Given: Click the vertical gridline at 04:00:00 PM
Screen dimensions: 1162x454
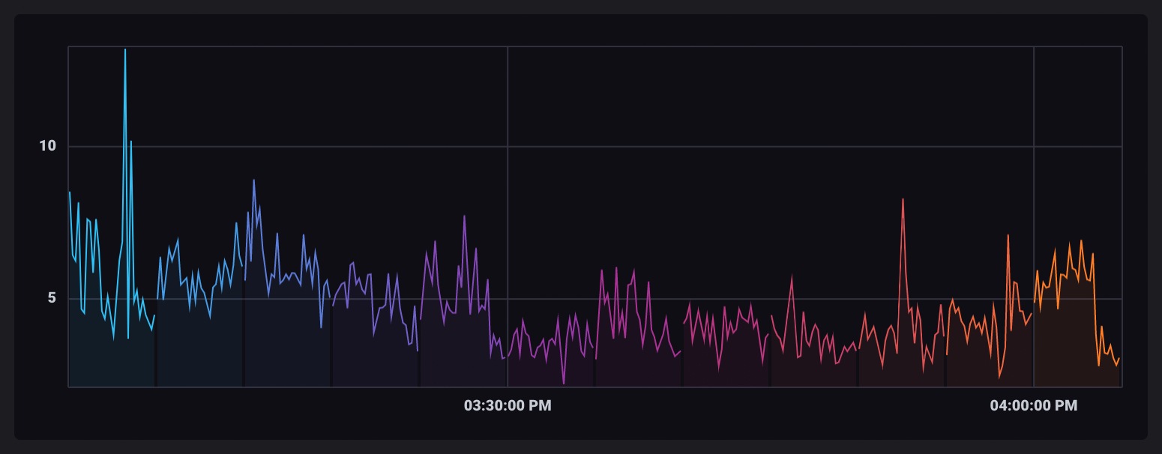Looking at the screenshot, I should pyautogui.click(x=1034, y=150).
